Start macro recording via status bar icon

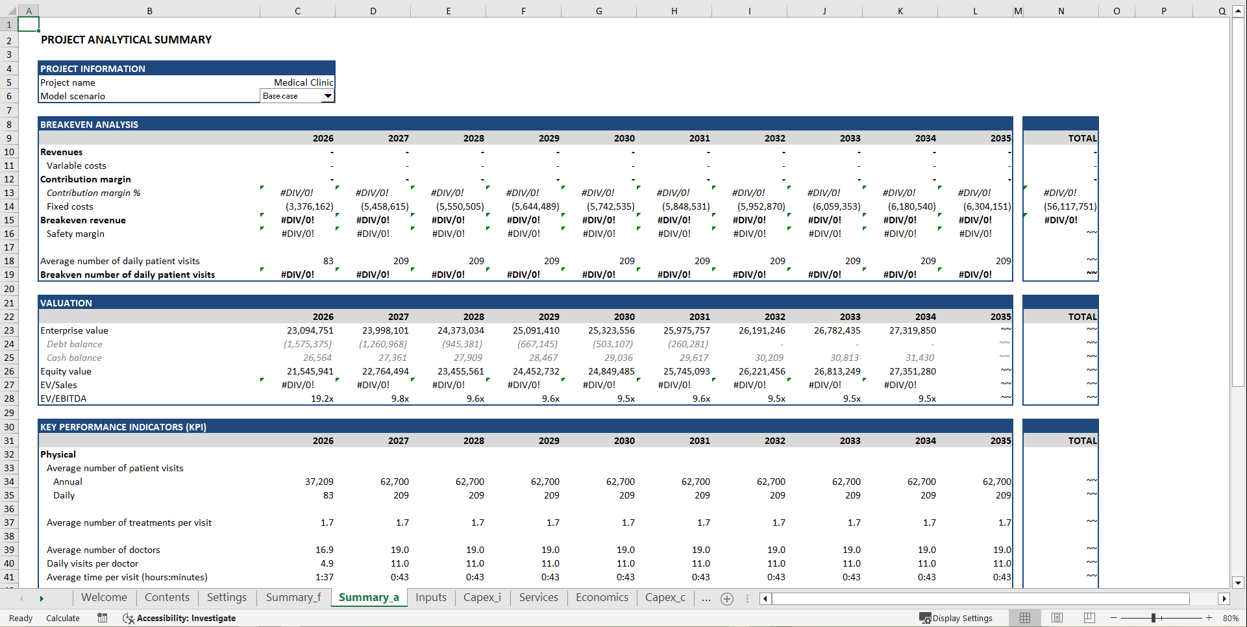click(102, 618)
